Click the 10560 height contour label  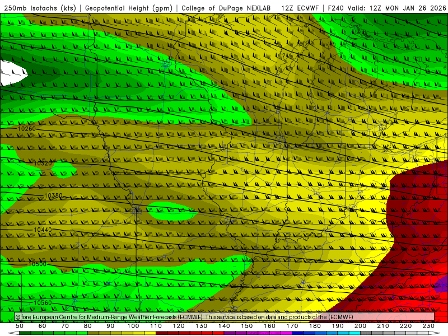[43, 303]
